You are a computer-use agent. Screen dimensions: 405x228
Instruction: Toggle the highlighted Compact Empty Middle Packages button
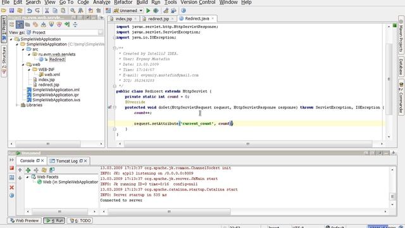(x=20, y=25)
